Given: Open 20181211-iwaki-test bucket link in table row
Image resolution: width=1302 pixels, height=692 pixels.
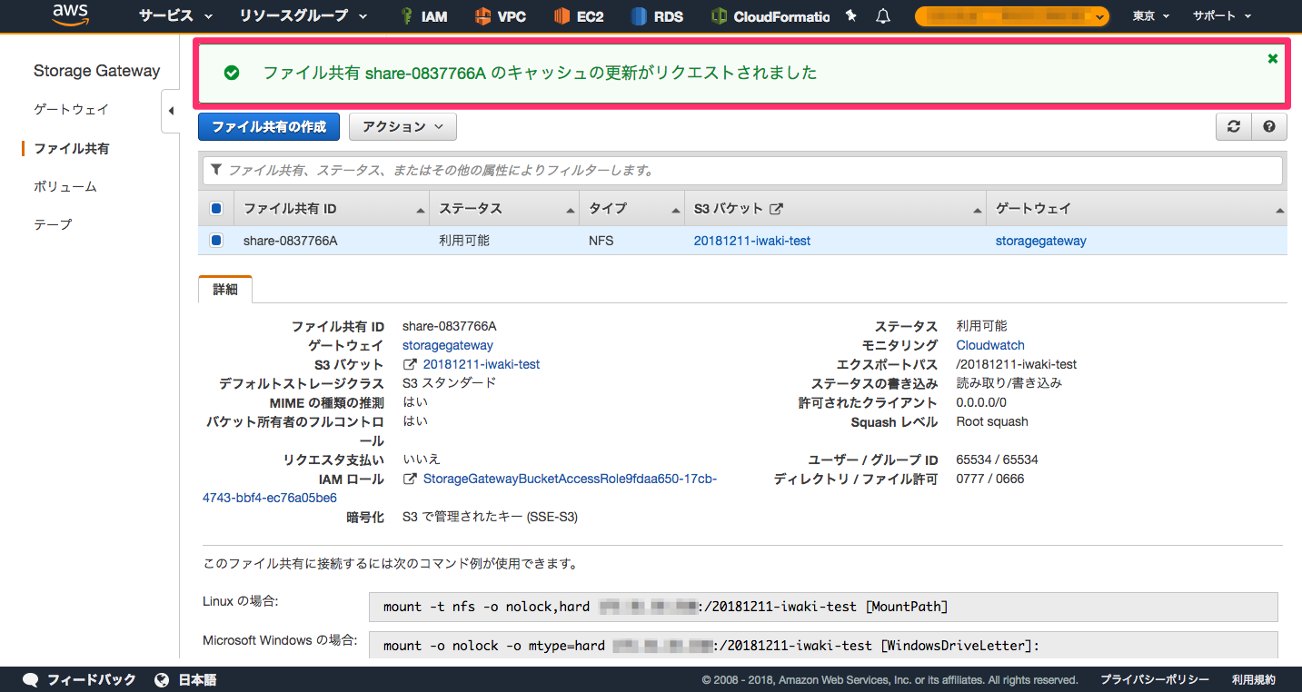Looking at the screenshot, I should tap(752, 241).
